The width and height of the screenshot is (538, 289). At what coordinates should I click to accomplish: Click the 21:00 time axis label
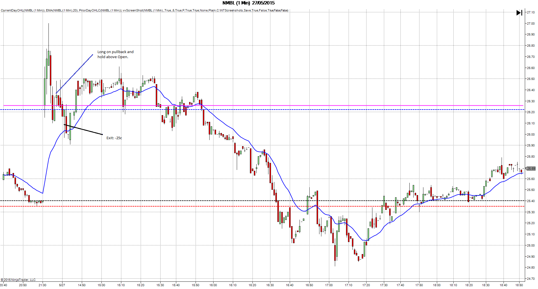43,285
